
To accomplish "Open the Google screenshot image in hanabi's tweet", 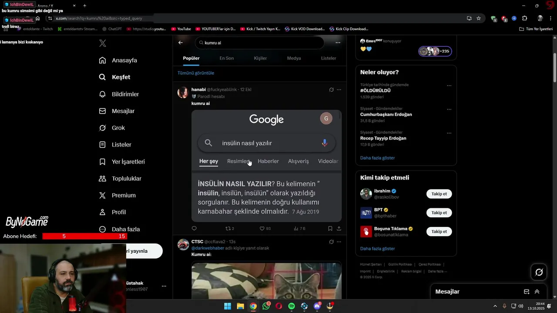I will [x=266, y=166].
